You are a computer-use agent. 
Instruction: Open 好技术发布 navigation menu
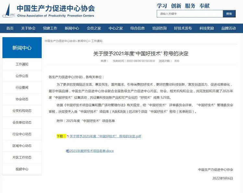coord(183,28)
